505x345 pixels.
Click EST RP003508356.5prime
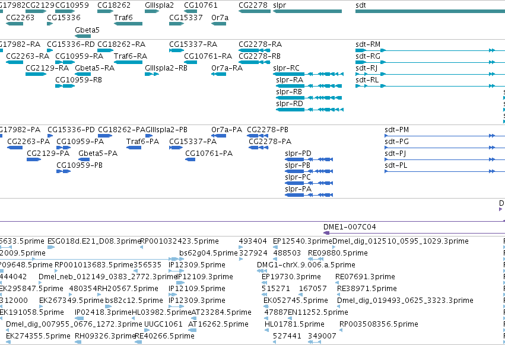tap(379, 324)
